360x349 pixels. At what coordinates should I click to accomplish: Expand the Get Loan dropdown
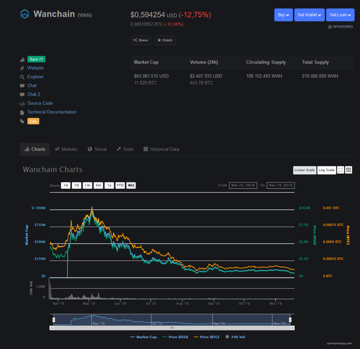tap(340, 15)
